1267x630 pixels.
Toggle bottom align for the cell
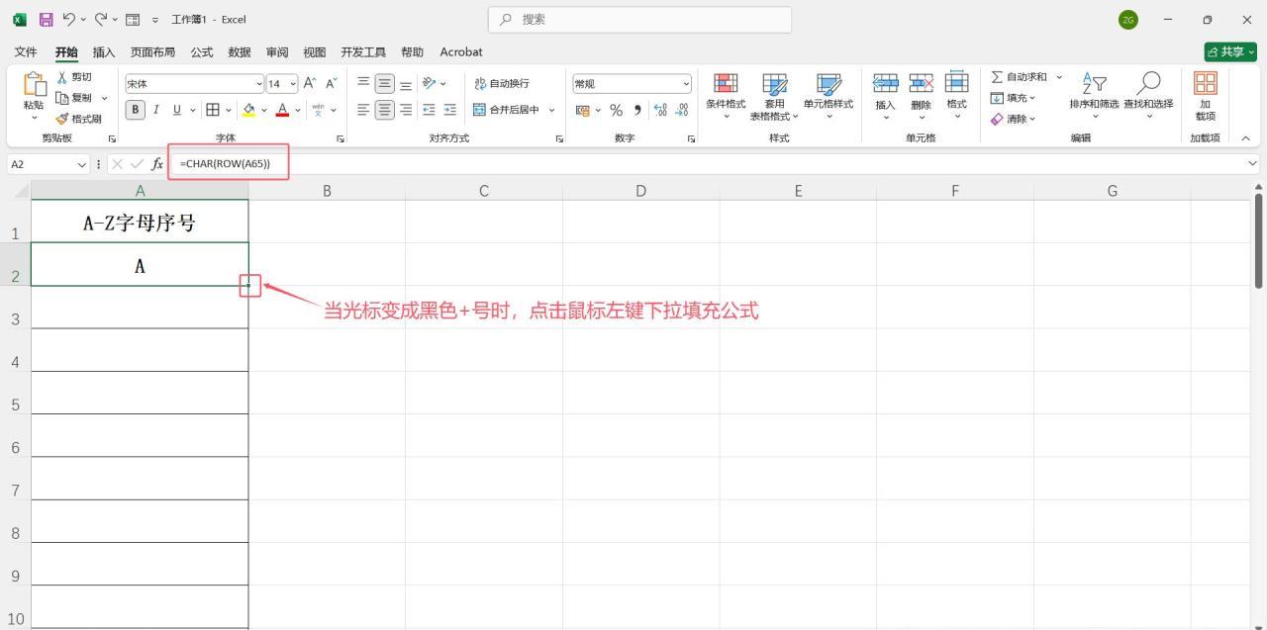pos(406,83)
